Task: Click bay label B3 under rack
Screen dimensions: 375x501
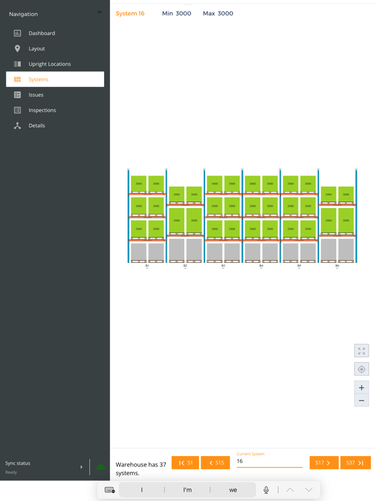Action: [223, 266]
